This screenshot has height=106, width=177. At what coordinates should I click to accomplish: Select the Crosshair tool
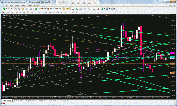point(8,12)
